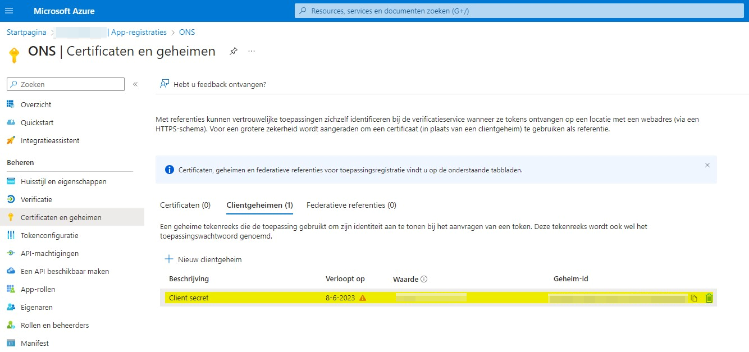Click the Huisstijl en eigenschappen icon

(11, 181)
